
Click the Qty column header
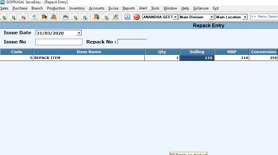162,52
